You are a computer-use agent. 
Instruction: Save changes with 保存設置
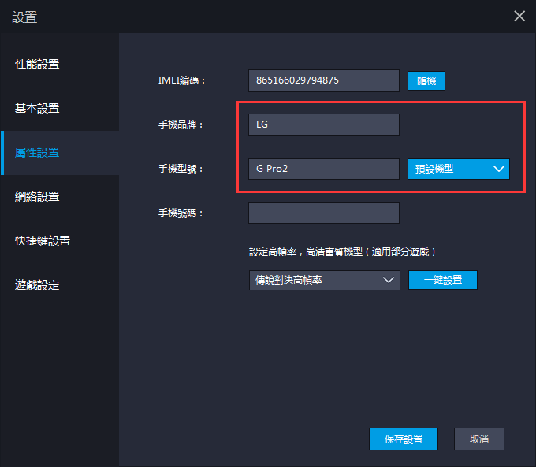tap(403, 439)
